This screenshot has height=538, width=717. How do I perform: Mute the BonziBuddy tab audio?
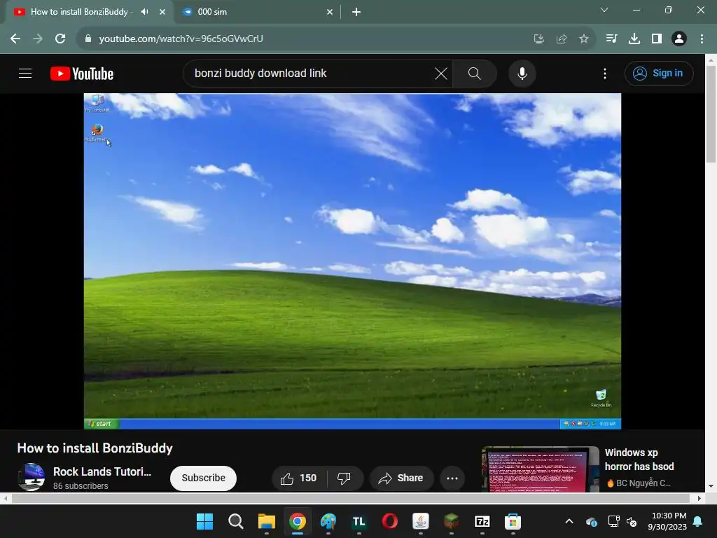click(145, 12)
